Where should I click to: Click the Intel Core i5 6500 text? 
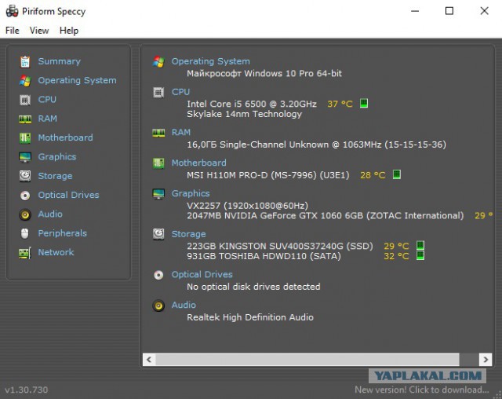252,104
